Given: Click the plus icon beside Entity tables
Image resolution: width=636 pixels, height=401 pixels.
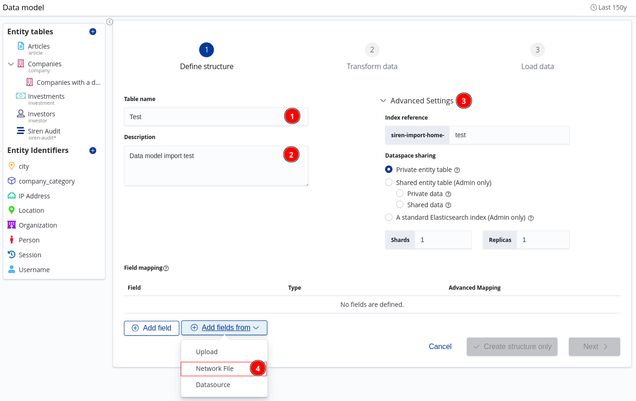Looking at the screenshot, I should click(93, 32).
